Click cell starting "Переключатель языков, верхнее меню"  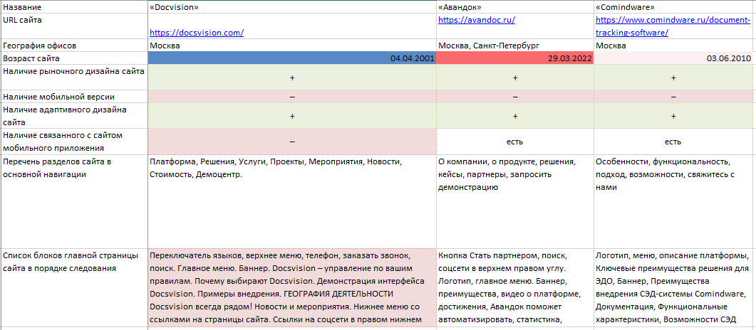click(291, 288)
